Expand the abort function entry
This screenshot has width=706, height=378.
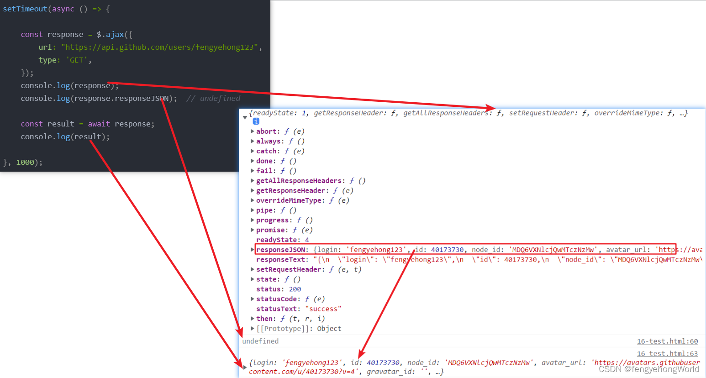[252, 131]
